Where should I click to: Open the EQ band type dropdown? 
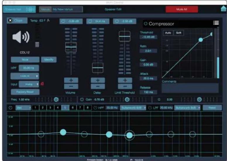23,108
